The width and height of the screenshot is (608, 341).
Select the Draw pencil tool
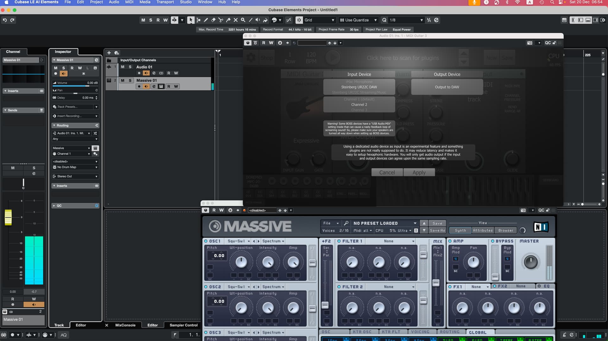pyautogui.click(x=206, y=20)
